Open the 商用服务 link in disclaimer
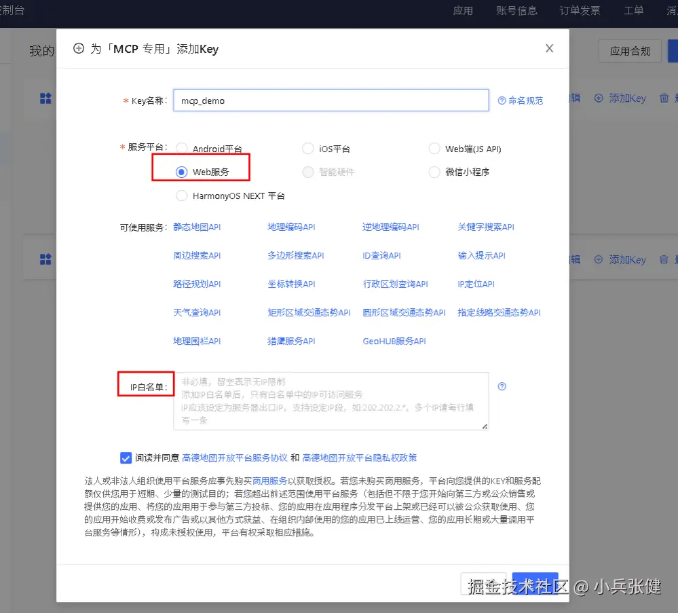The width and height of the screenshot is (678, 613). pos(270,481)
